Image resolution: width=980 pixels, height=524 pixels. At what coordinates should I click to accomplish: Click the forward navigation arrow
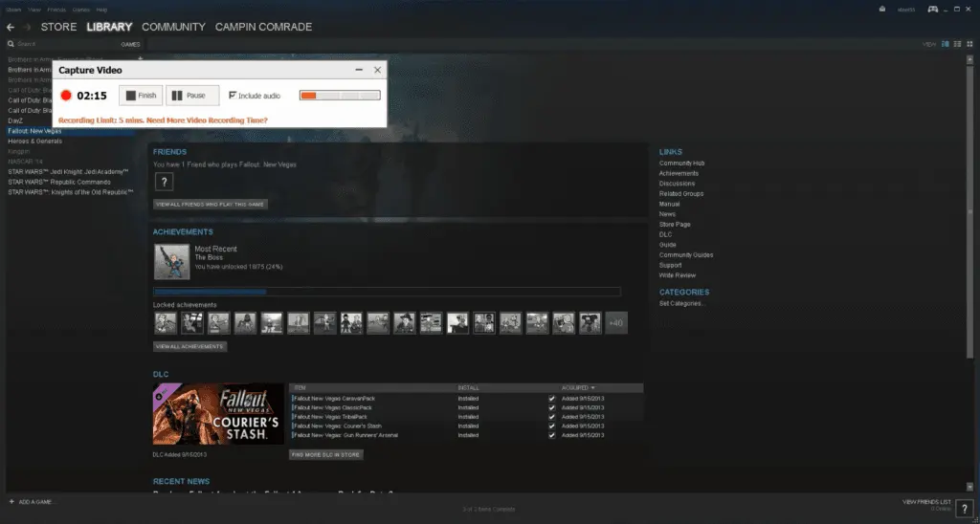pyautogui.click(x=27, y=28)
